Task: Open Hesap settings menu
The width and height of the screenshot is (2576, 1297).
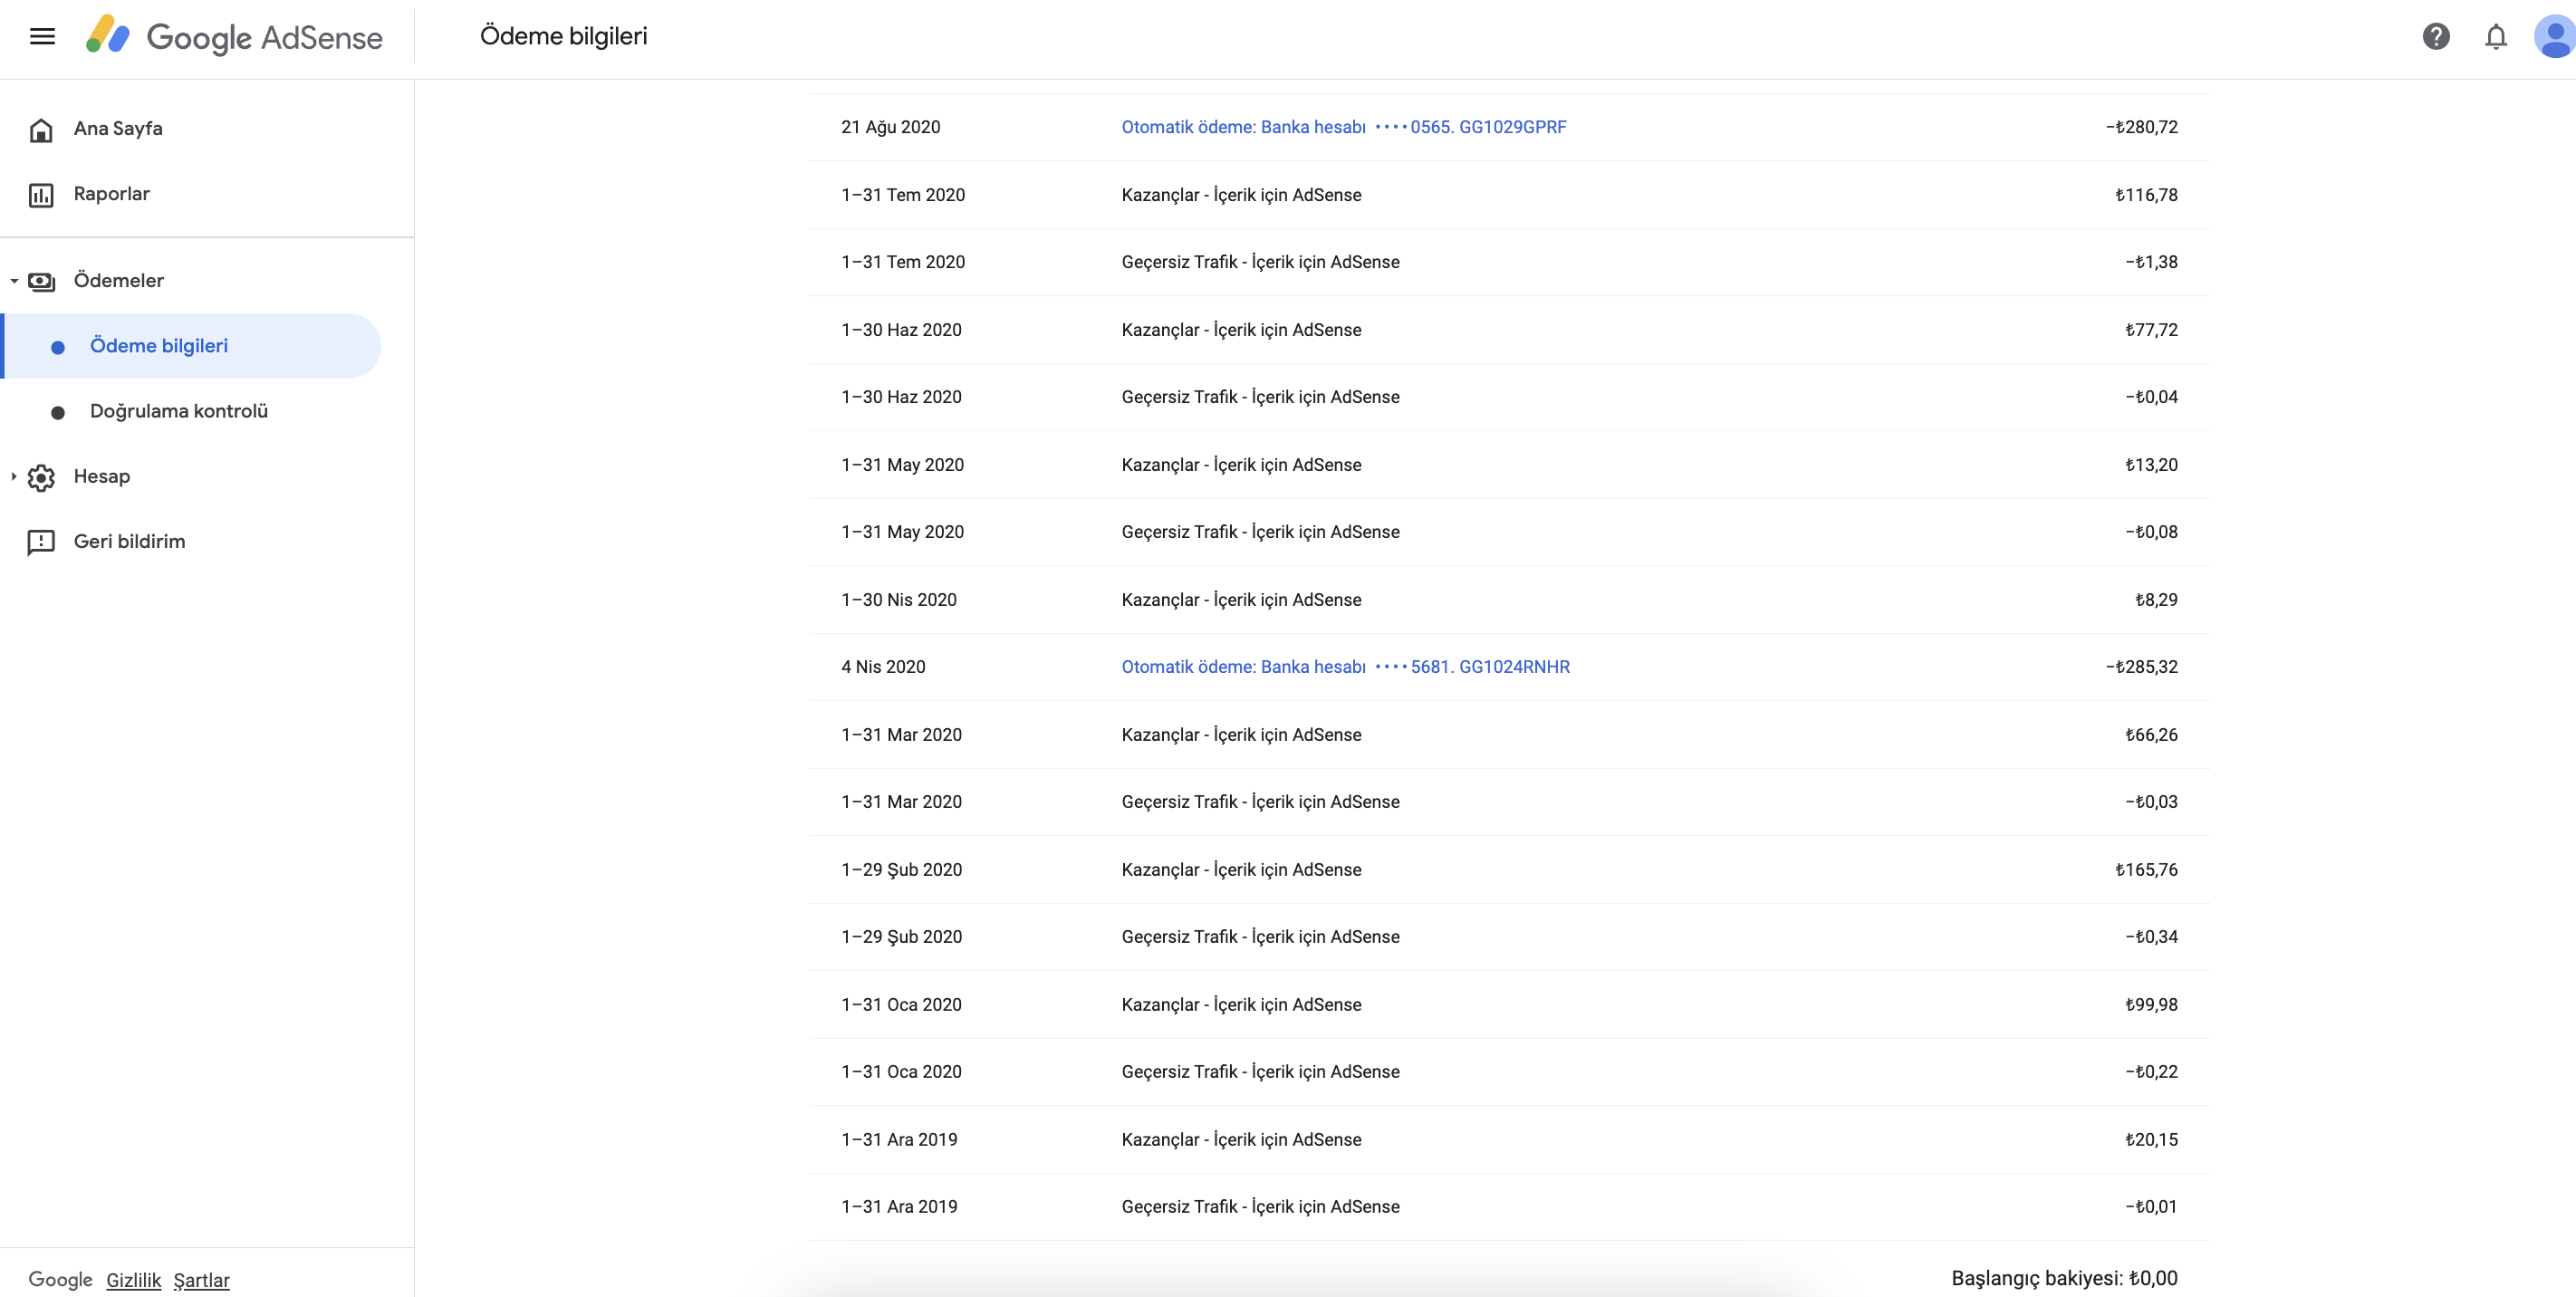Action: click(x=102, y=476)
